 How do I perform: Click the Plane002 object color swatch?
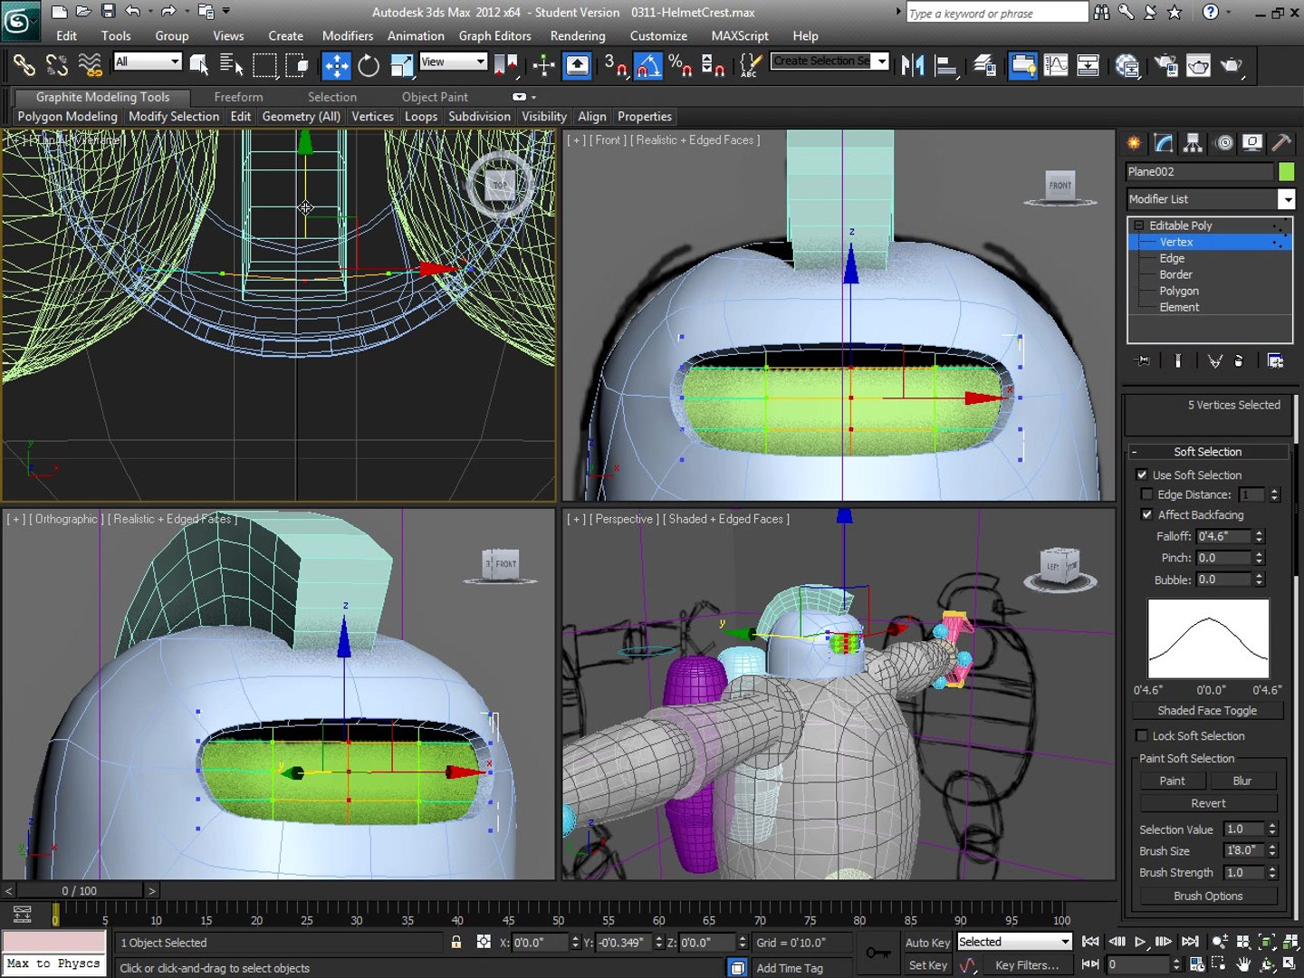(1286, 171)
